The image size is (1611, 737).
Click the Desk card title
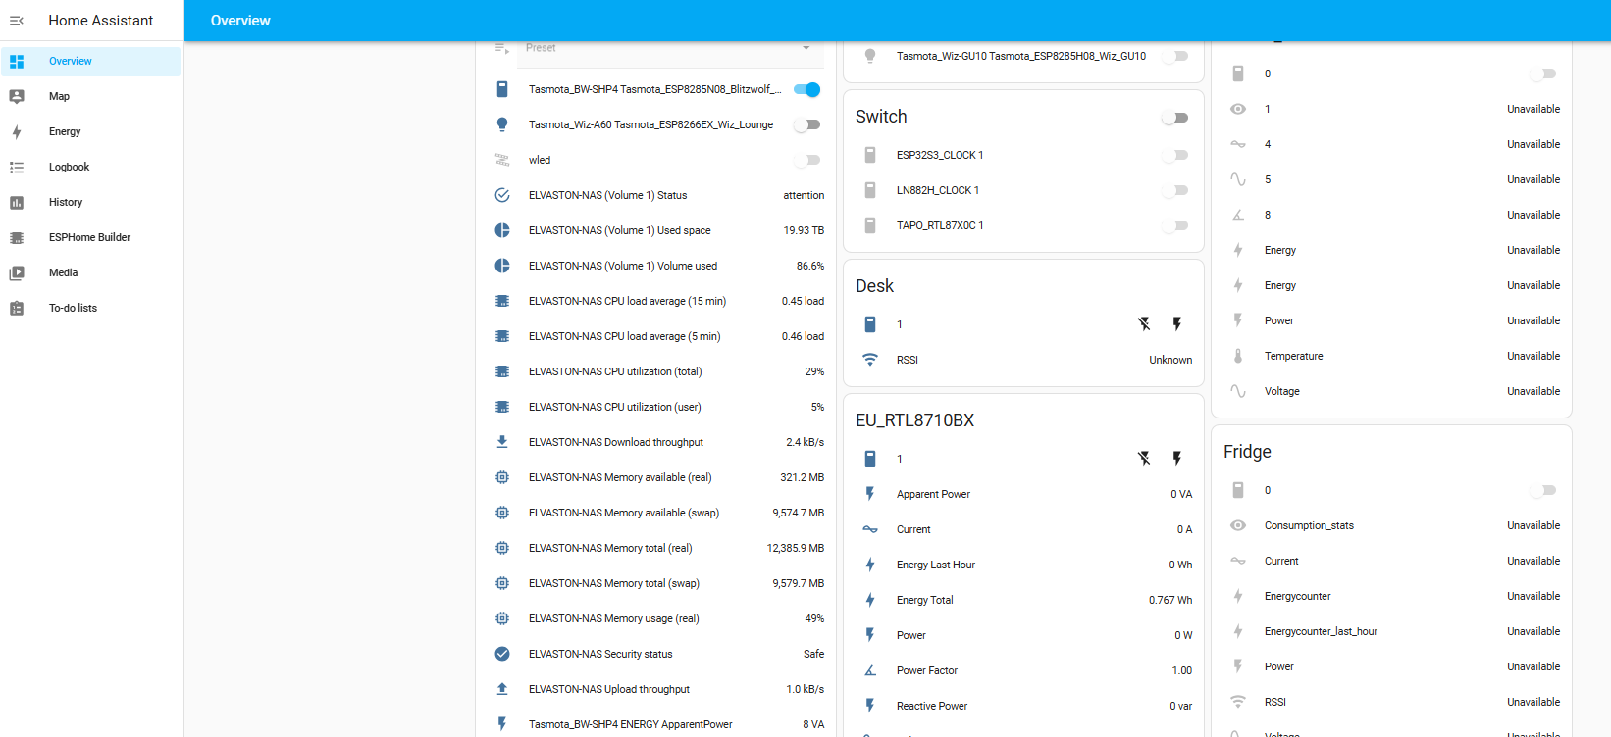click(x=874, y=286)
